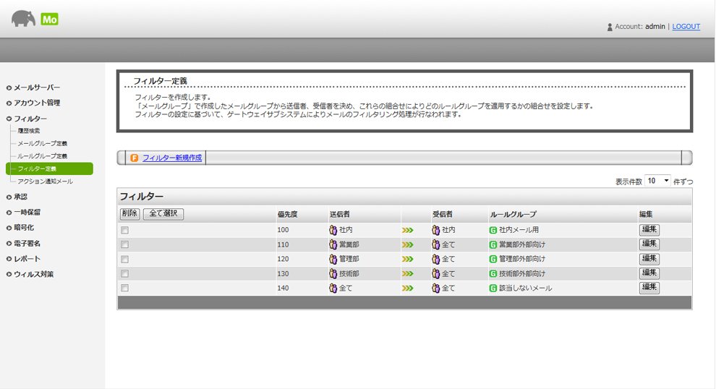Click recipient group icon in priority 140 row
The height and width of the screenshot is (389, 716).
(435, 288)
